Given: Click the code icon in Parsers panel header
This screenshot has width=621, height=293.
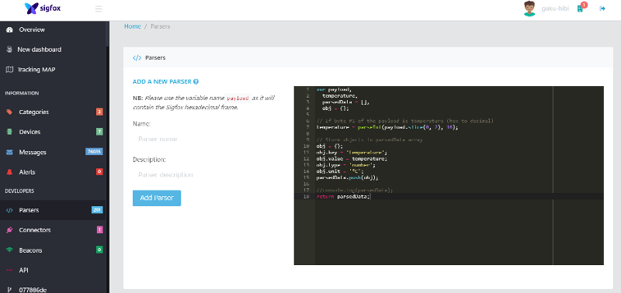Looking at the screenshot, I should [137, 57].
